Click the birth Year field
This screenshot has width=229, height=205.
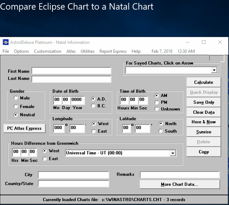(x=78, y=100)
